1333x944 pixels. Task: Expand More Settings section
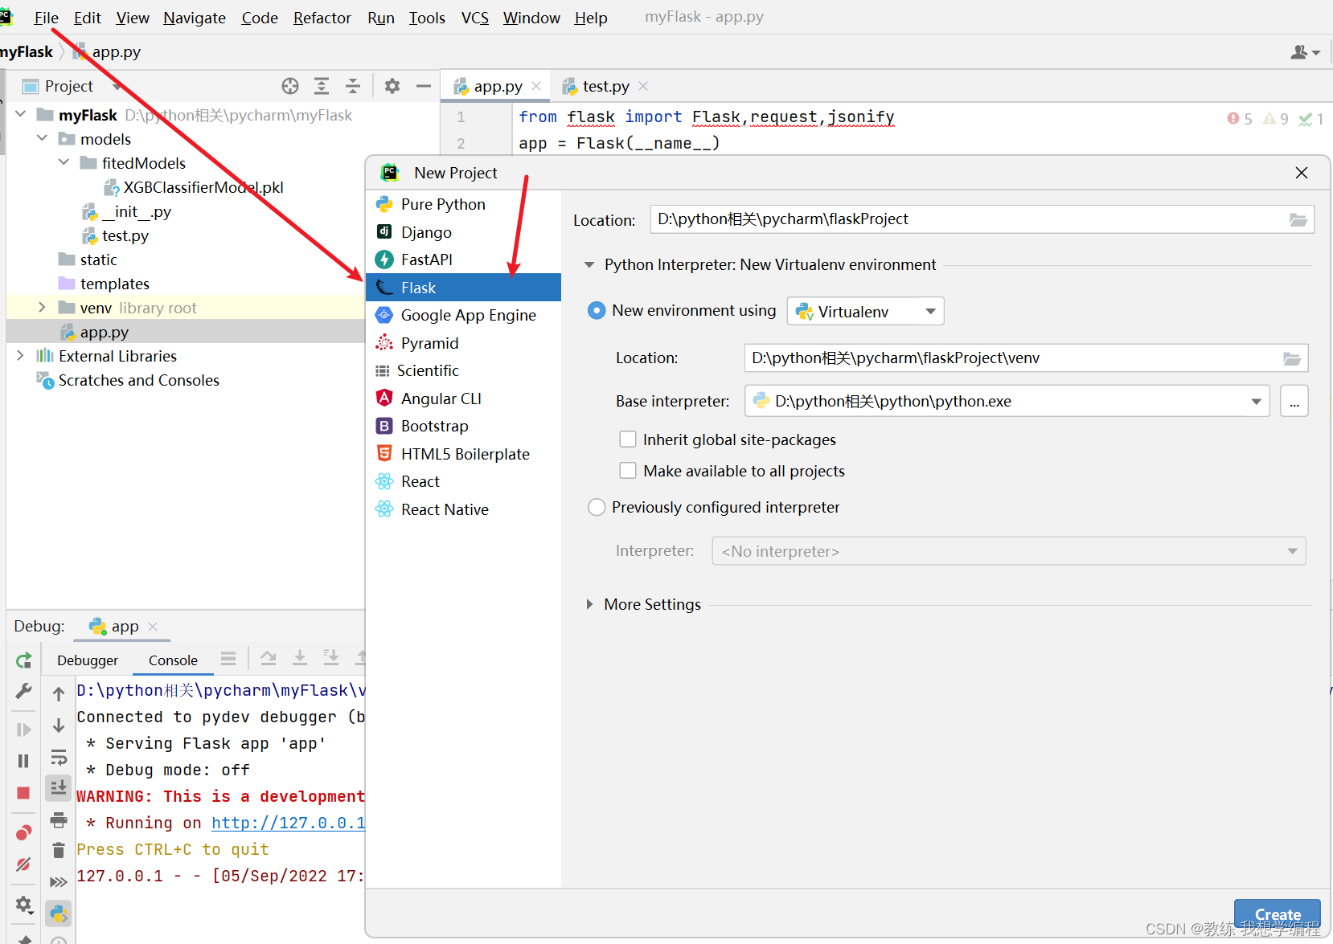(x=589, y=604)
